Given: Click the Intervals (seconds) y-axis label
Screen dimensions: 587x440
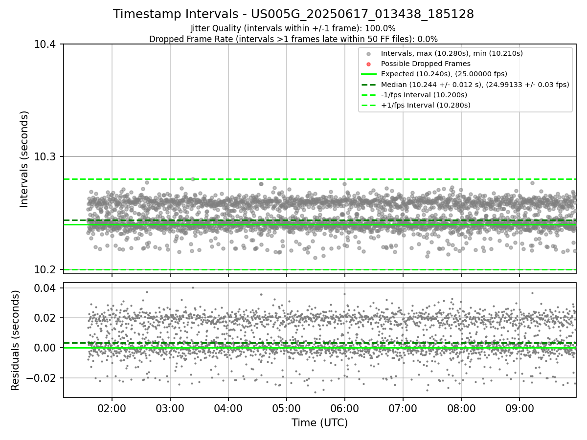Looking at the screenshot, I should coord(24,159).
